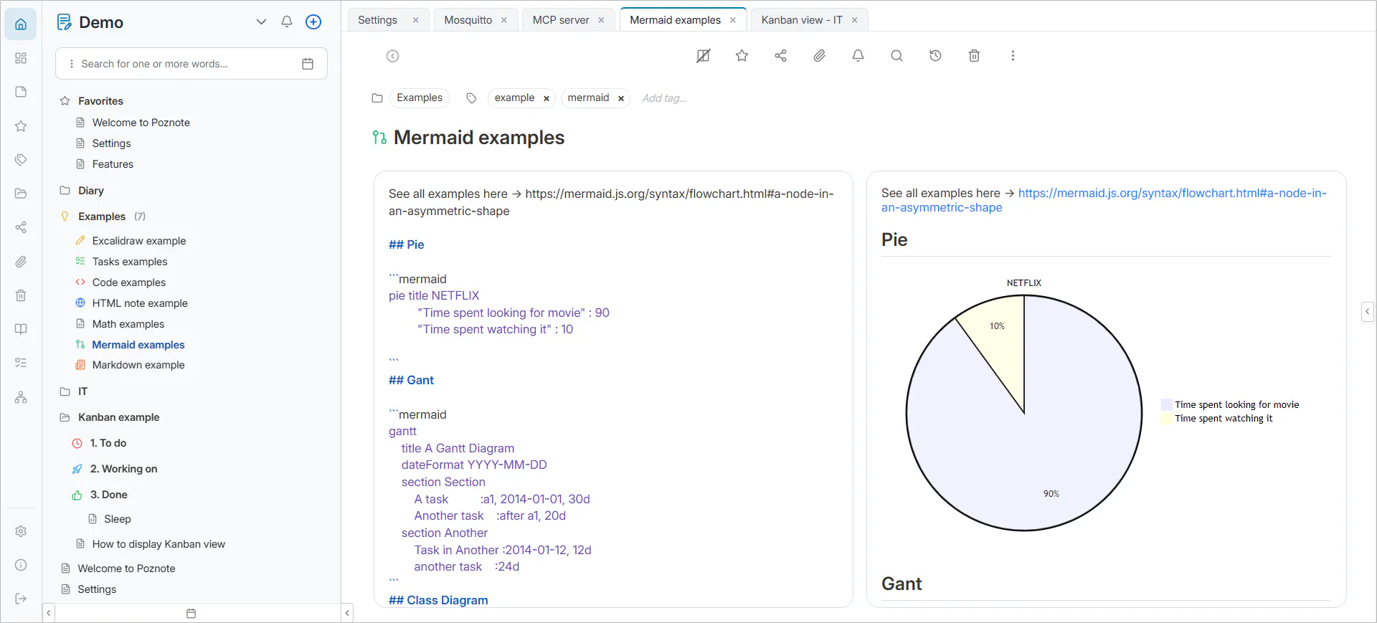Set a reminder with bell toolbar icon

click(858, 56)
